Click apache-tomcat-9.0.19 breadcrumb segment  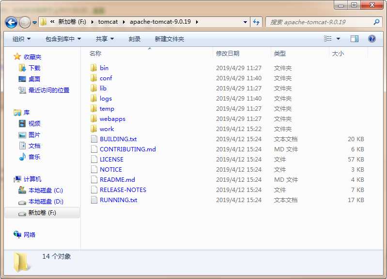point(160,22)
